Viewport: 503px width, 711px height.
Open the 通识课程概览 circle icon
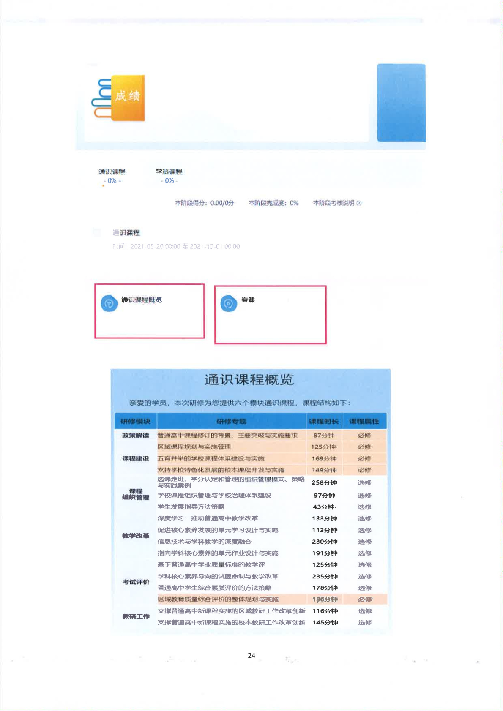click(x=109, y=303)
